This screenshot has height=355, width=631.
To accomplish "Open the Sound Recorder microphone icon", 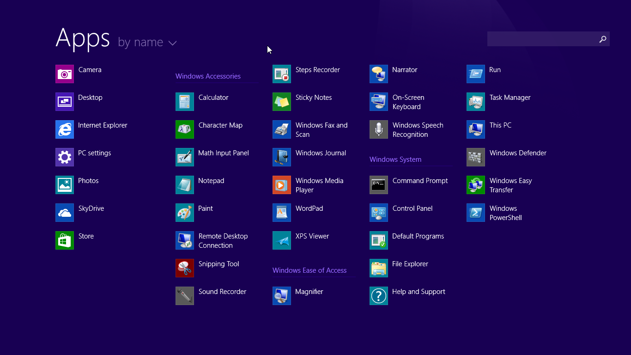I will [185, 296].
